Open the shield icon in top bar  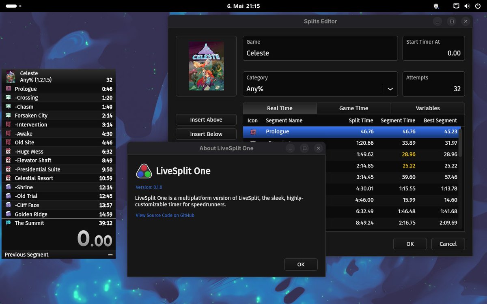tap(436, 6)
